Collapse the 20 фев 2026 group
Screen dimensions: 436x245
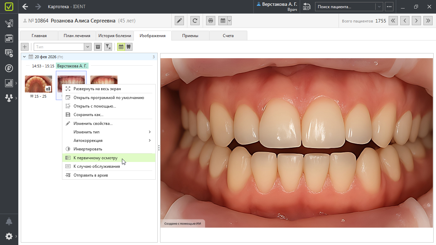[x=24, y=57]
